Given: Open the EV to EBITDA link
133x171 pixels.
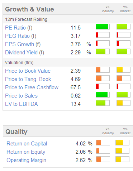Looking at the screenshot, I should (22, 104).
